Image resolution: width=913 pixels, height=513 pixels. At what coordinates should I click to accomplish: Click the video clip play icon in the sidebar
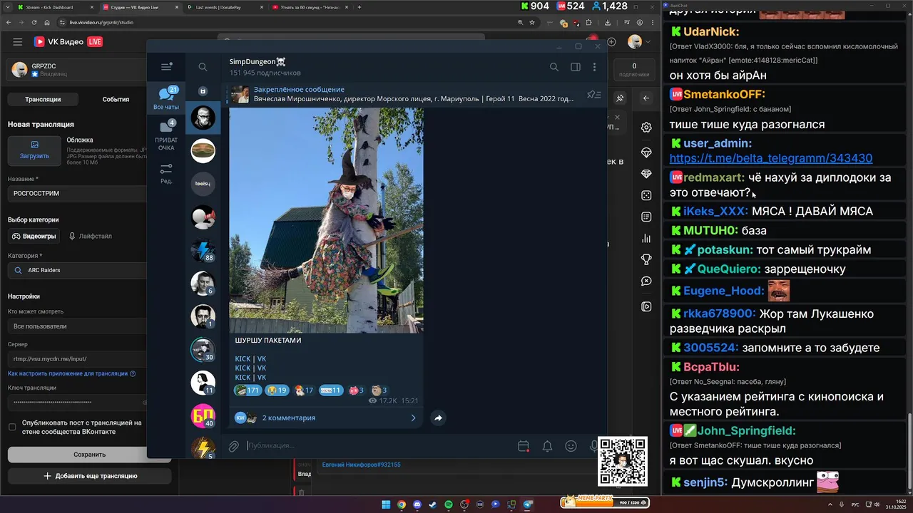646,306
